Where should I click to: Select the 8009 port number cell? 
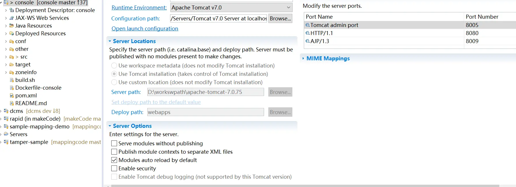coord(490,41)
